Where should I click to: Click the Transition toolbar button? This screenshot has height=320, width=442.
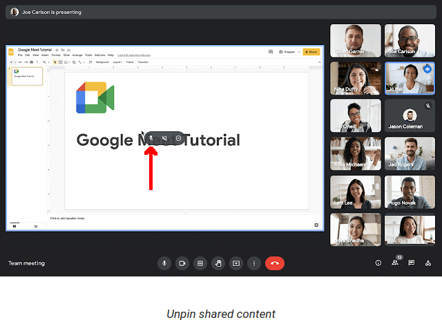[x=143, y=62]
